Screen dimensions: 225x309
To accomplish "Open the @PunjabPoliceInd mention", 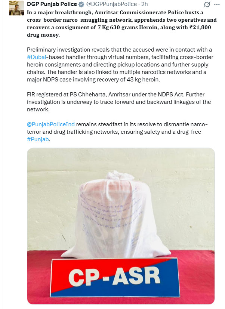I will click(51, 124).
